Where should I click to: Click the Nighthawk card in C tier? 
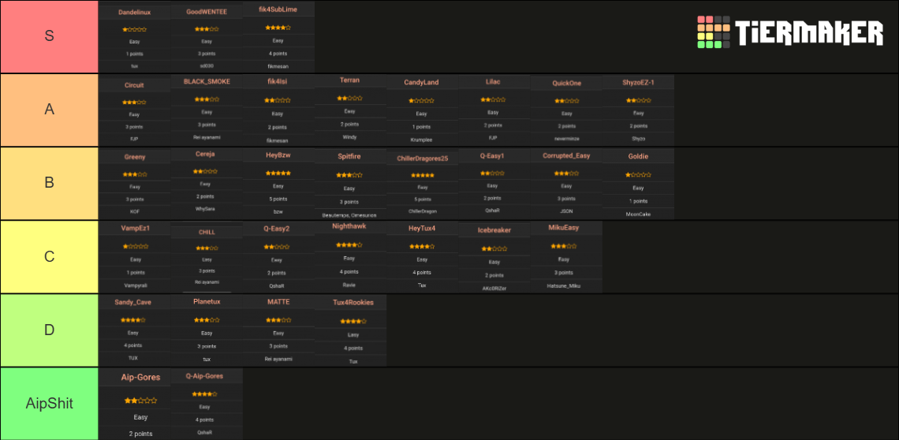[x=351, y=257]
